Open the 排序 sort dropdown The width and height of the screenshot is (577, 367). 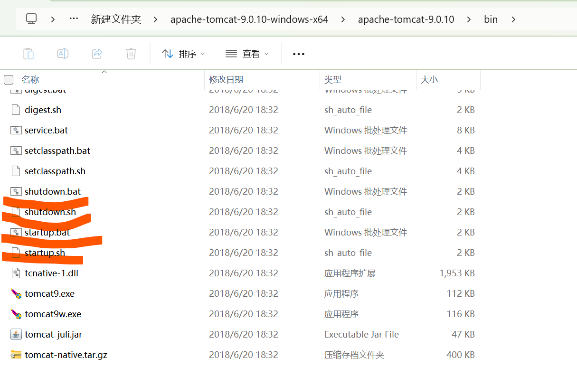(x=183, y=54)
